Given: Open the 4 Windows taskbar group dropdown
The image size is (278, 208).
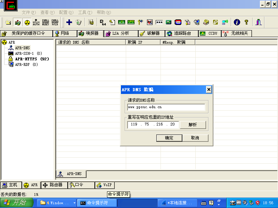Looking at the screenshot, I should 57,203.
